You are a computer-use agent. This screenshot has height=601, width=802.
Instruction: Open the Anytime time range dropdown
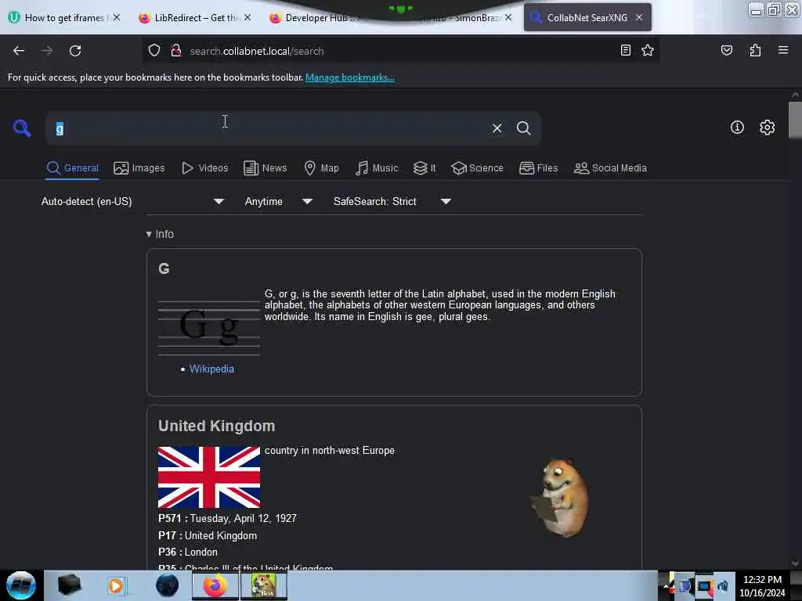click(278, 201)
